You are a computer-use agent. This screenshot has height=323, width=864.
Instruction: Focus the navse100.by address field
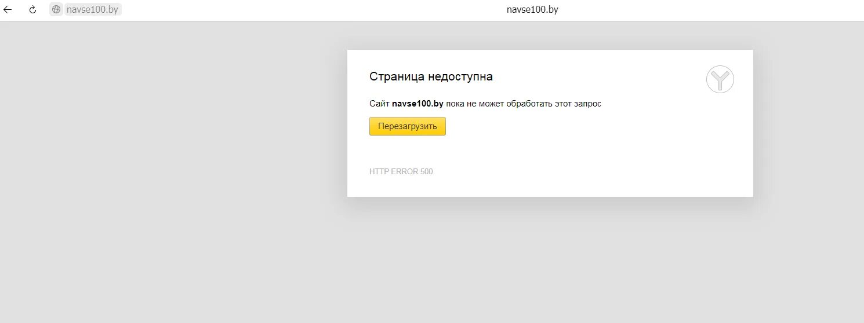[x=92, y=9]
